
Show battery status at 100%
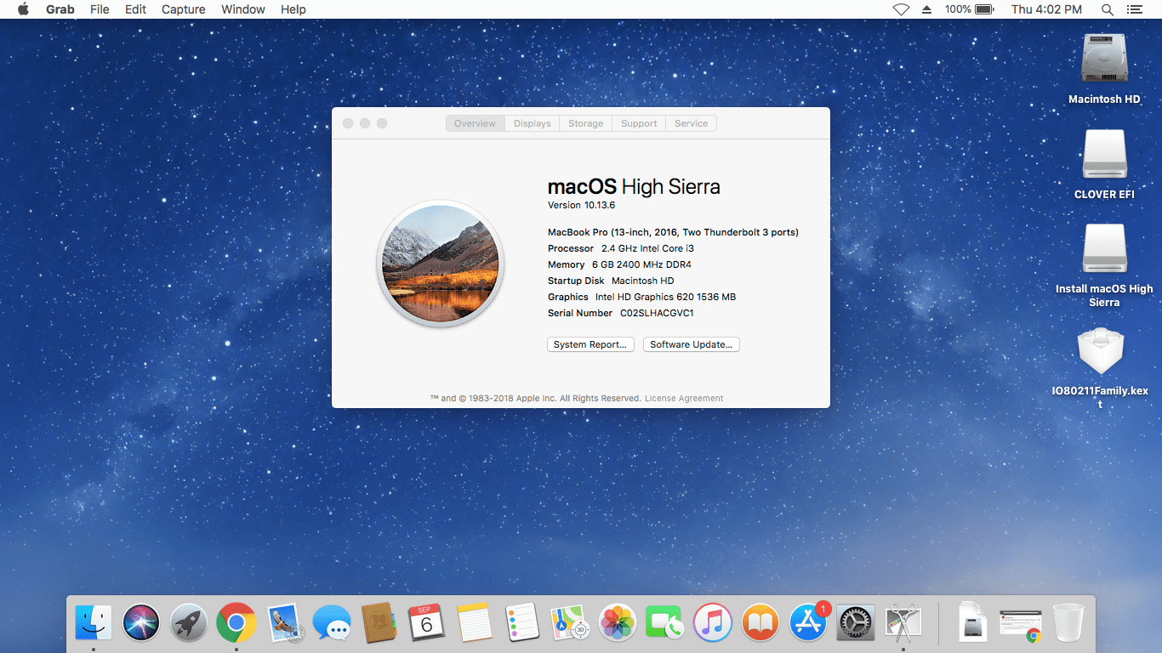click(x=969, y=9)
